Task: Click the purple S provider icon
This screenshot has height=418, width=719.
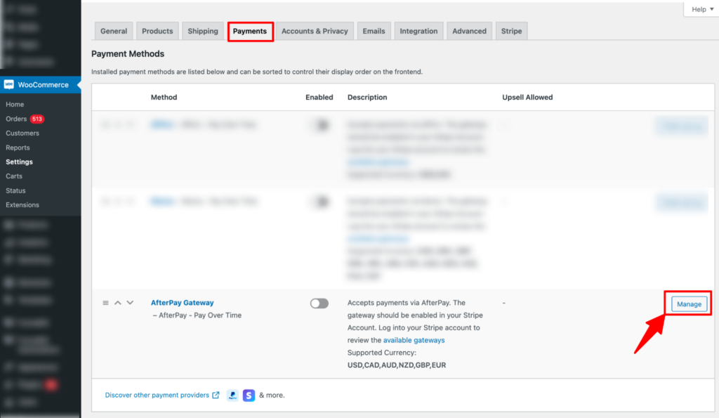Action: [249, 395]
